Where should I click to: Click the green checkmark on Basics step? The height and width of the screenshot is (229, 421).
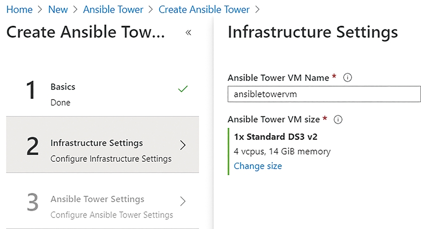pyautogui.click(x=183, y=89)
